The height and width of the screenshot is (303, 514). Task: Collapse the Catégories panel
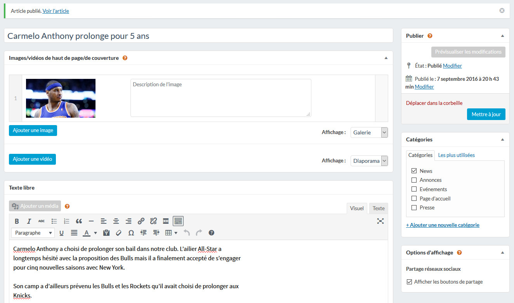pyautogui.click(x=502, y=139)
